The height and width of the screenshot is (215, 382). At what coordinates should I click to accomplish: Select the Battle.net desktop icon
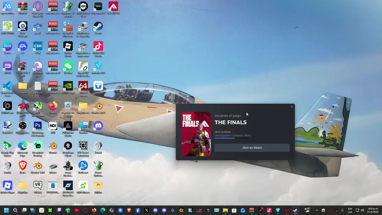point(83,168)
